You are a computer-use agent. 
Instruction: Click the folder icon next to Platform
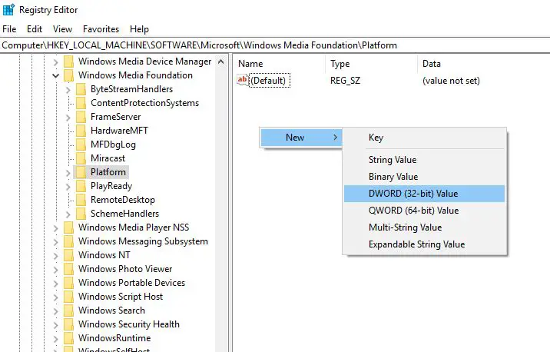81,172
